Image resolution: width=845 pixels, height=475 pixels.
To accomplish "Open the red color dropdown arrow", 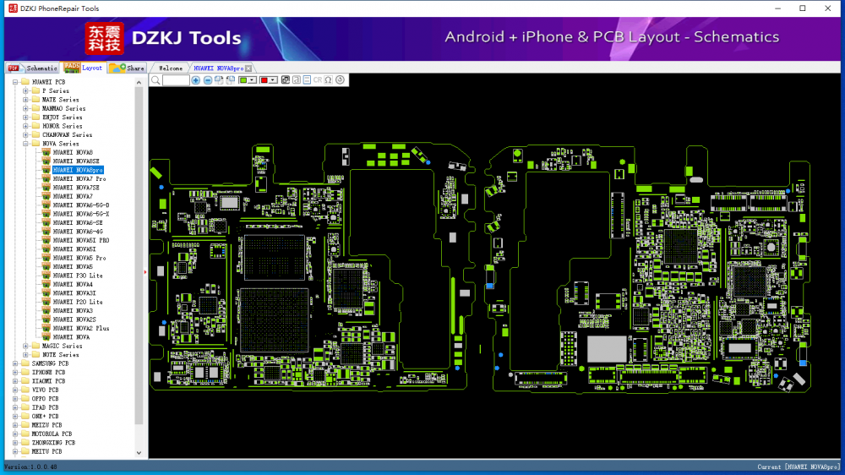I will (x=273, y=80).
